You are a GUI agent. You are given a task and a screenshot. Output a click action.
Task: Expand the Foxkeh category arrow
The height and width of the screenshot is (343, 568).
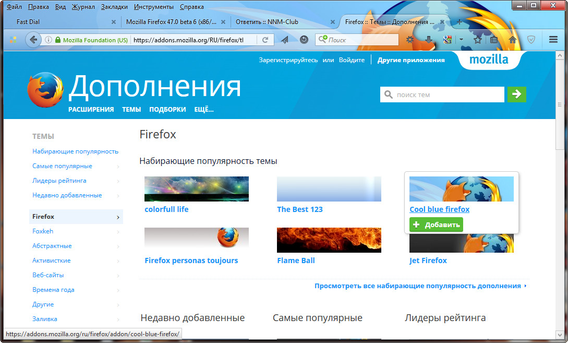(118, 232)
